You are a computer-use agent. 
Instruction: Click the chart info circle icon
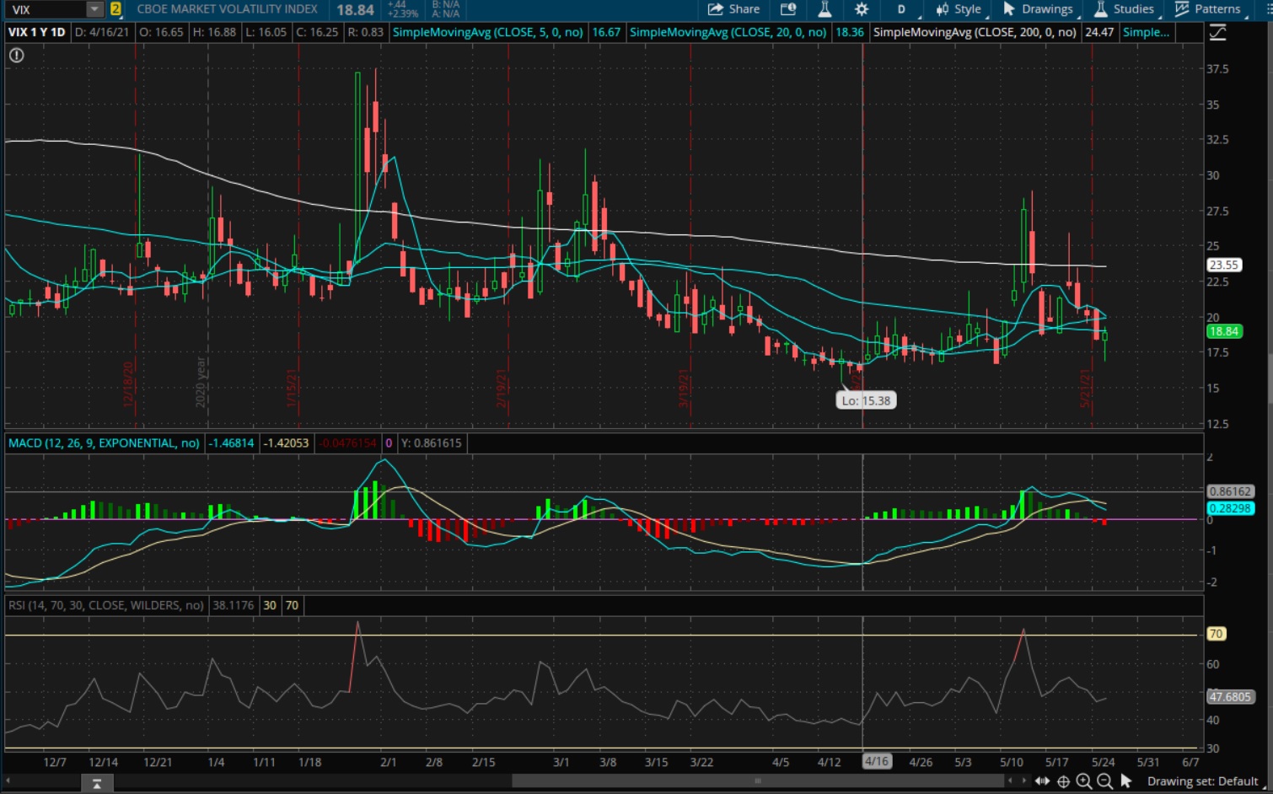17,56
